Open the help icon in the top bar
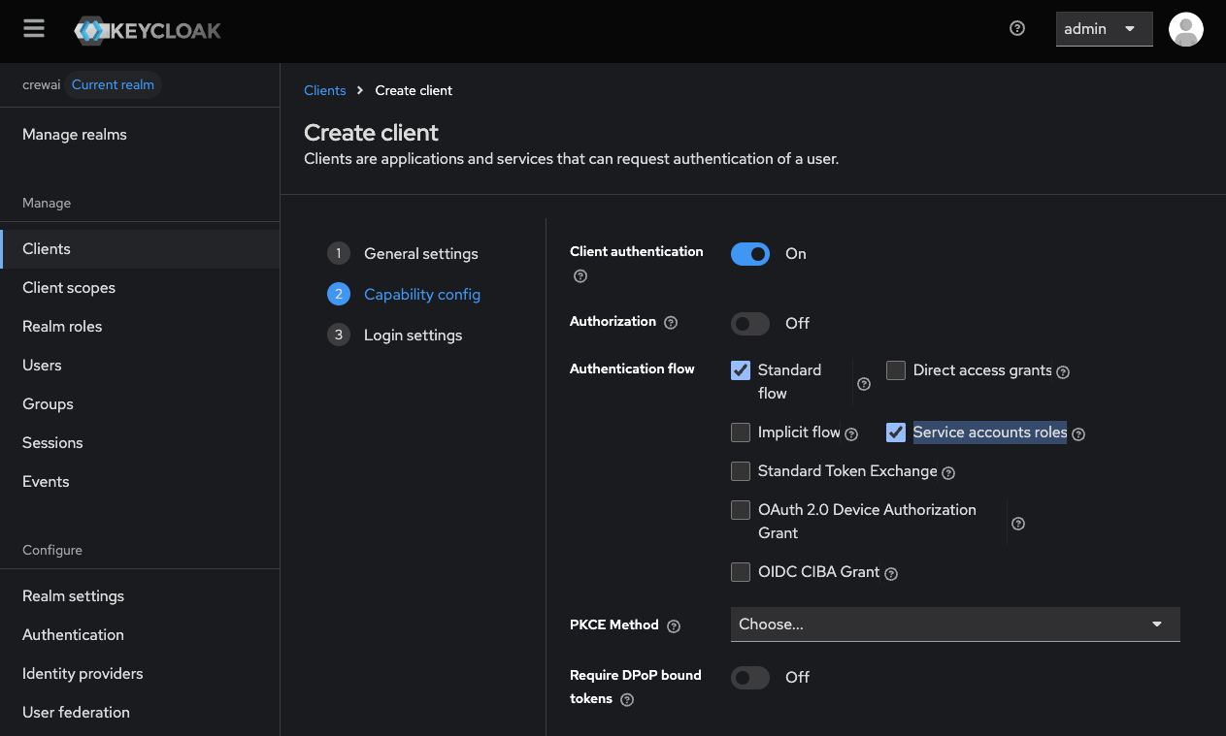Image resolution: width=1226 pixels, height=736 pixels. (x=1016, y=28)
